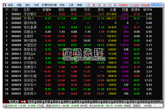Viewport: 166px width, 110px height.
Task: Expand the 股转 tab menu
Action: click(78, 102)
